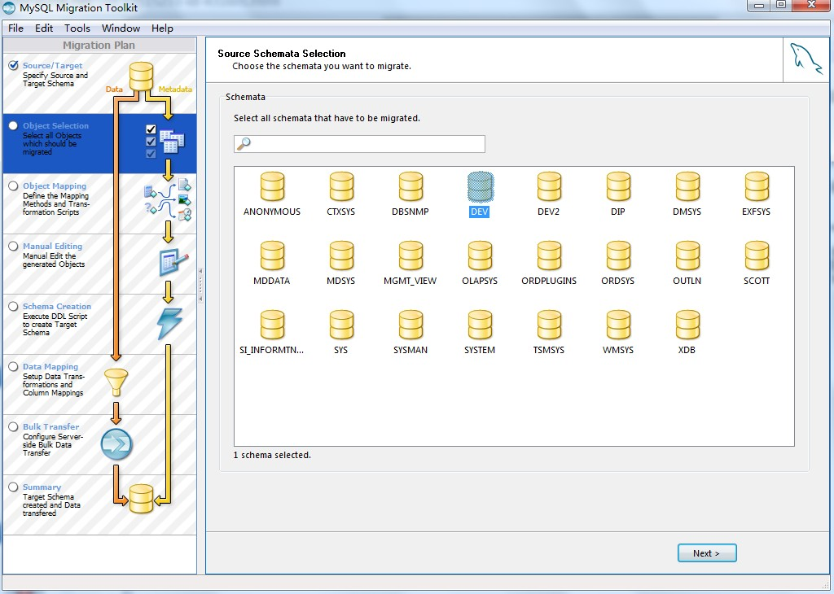Image resolution: width=834 pixels, height=594 pixels.
Task: Click the Object Selection step radio button
Action: pos(13,126)
